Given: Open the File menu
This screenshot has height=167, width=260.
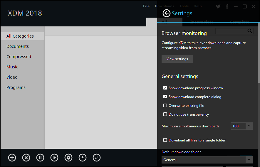Looking at the screenshot, I should tap(146, 6).
